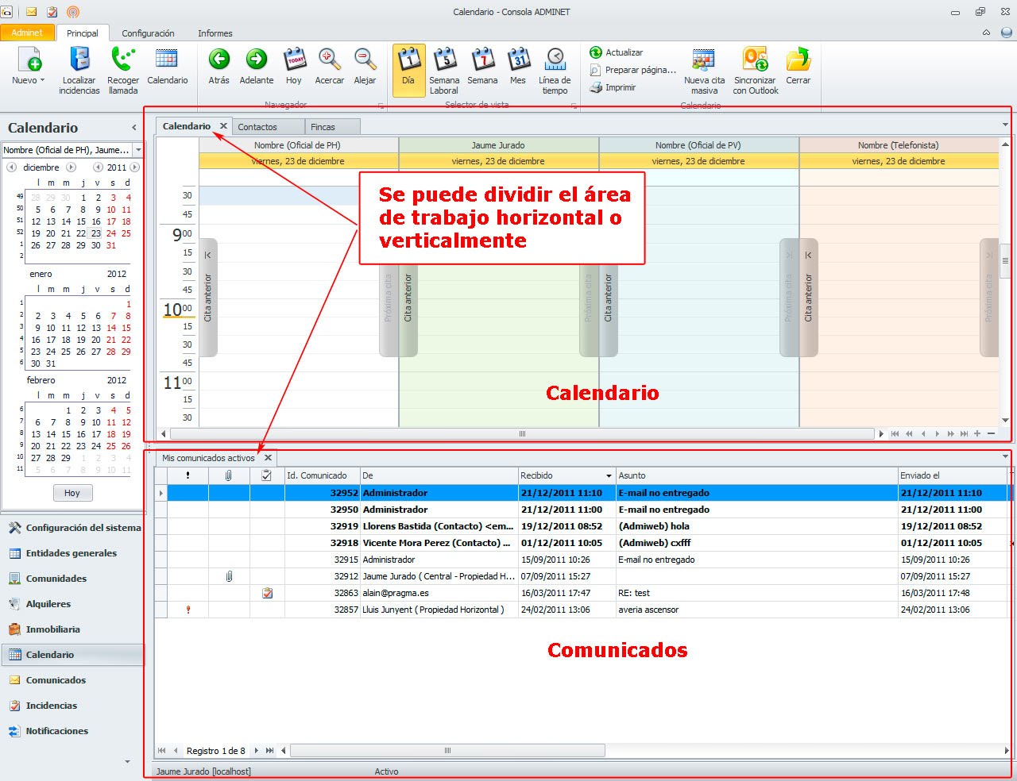Open the Configuración ribbon tab

point(148,33)
